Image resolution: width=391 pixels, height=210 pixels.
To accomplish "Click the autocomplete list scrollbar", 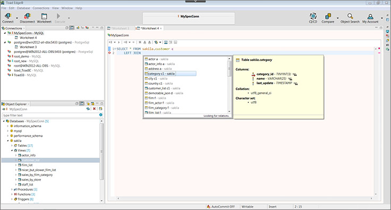I will 229,69.
